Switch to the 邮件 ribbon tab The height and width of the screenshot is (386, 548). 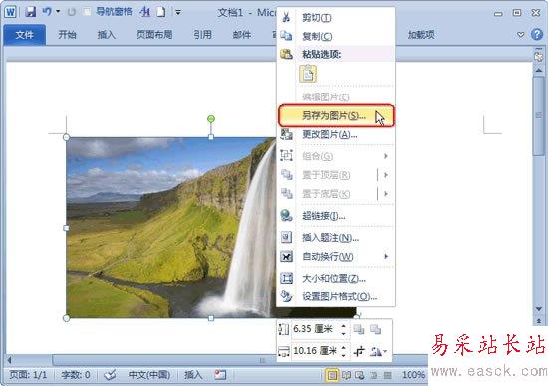coord(242,35)
